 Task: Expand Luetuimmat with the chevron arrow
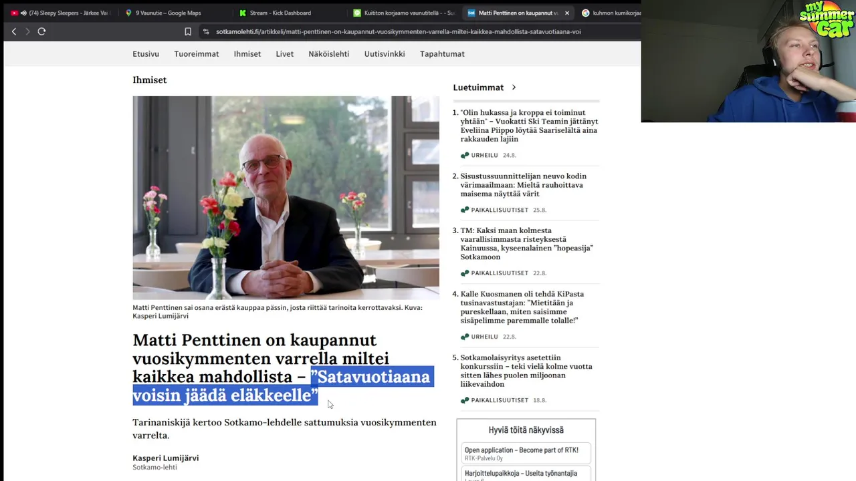coord(514,88)
